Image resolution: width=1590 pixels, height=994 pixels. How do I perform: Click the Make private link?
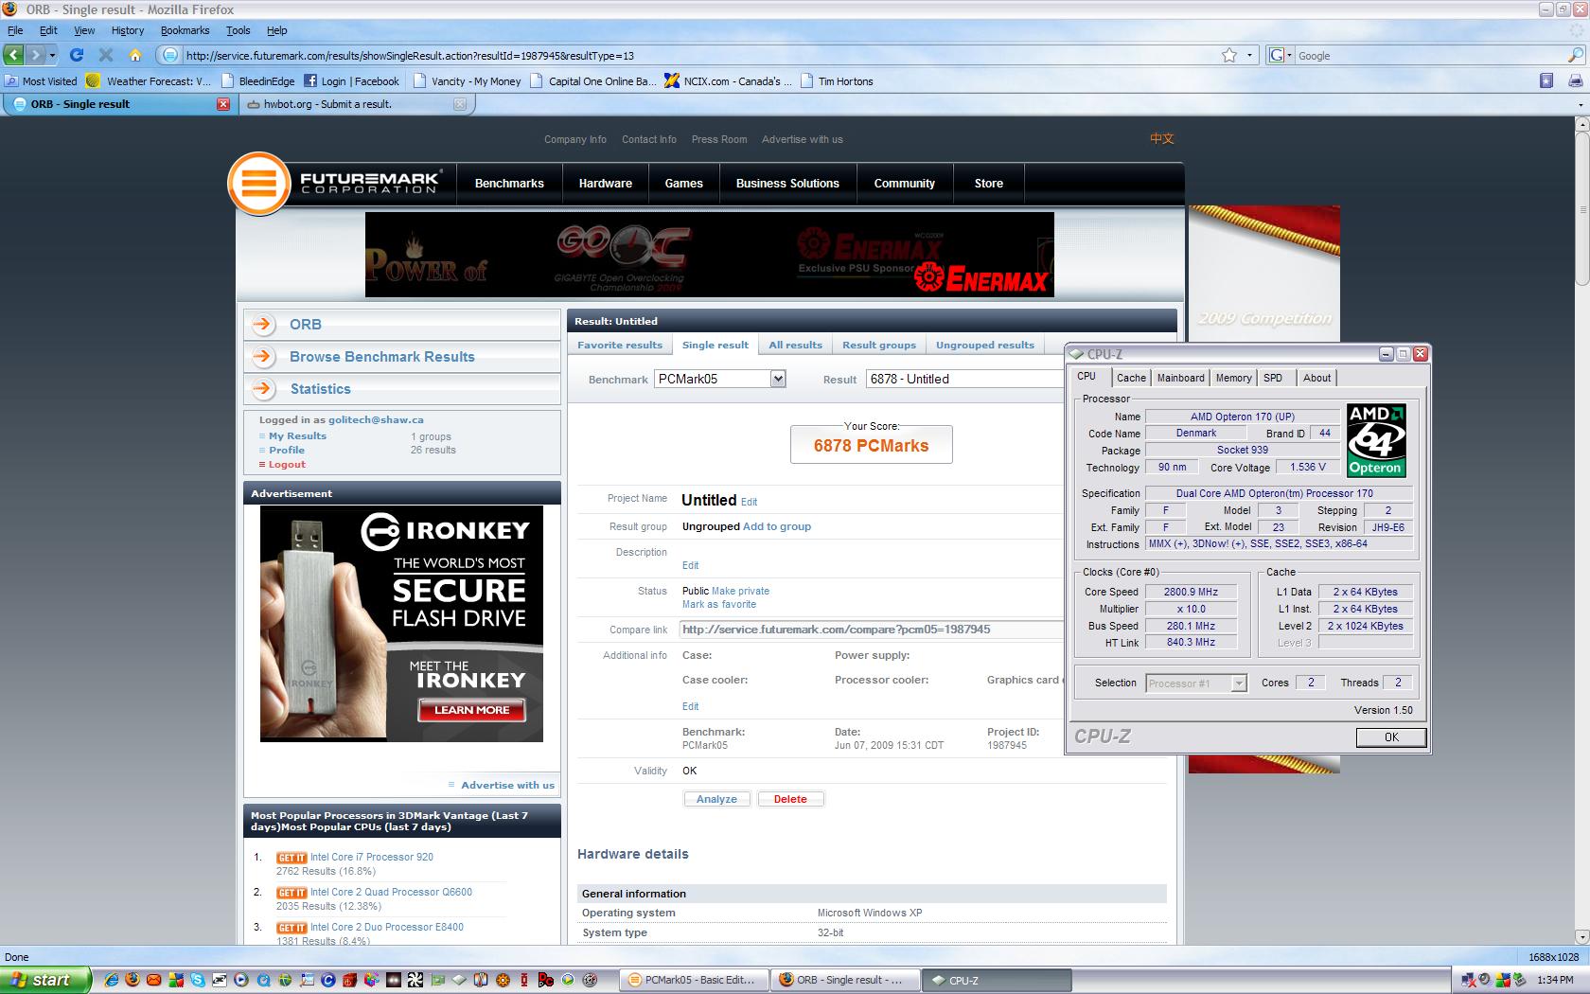[740, 591]
